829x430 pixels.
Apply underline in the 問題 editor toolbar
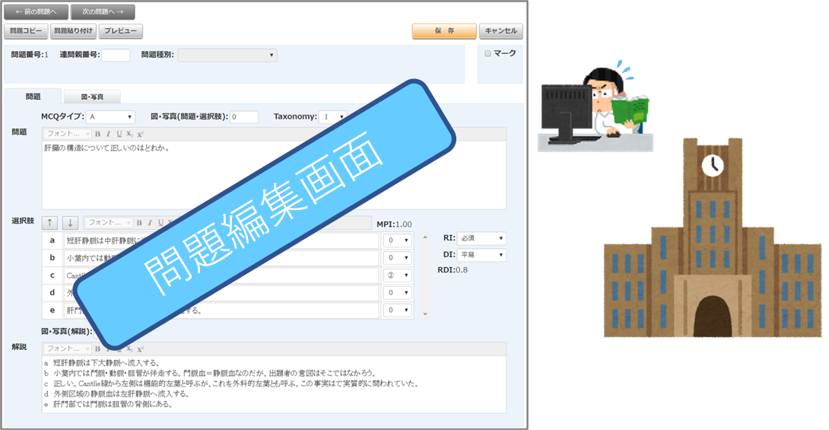point(119,134)
